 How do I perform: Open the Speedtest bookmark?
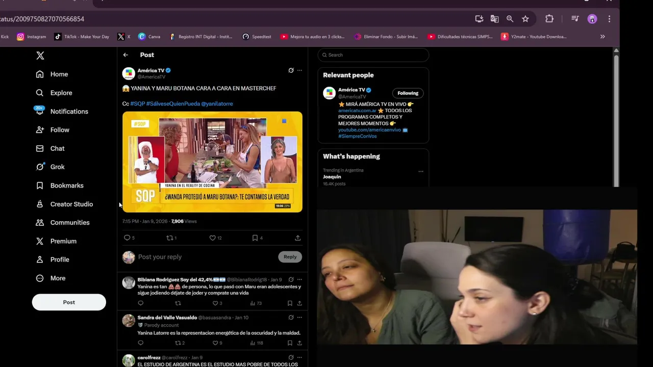point(257,37)
